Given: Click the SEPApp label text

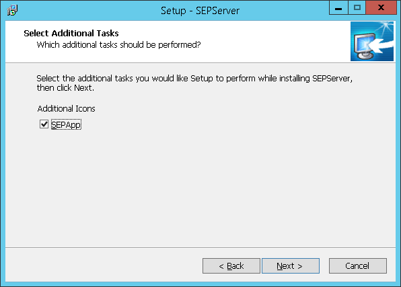Looking at the screenshot, I should pos(66,125).
